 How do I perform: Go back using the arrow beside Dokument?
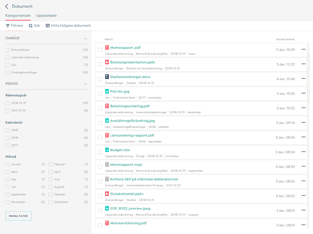point(7,6)
